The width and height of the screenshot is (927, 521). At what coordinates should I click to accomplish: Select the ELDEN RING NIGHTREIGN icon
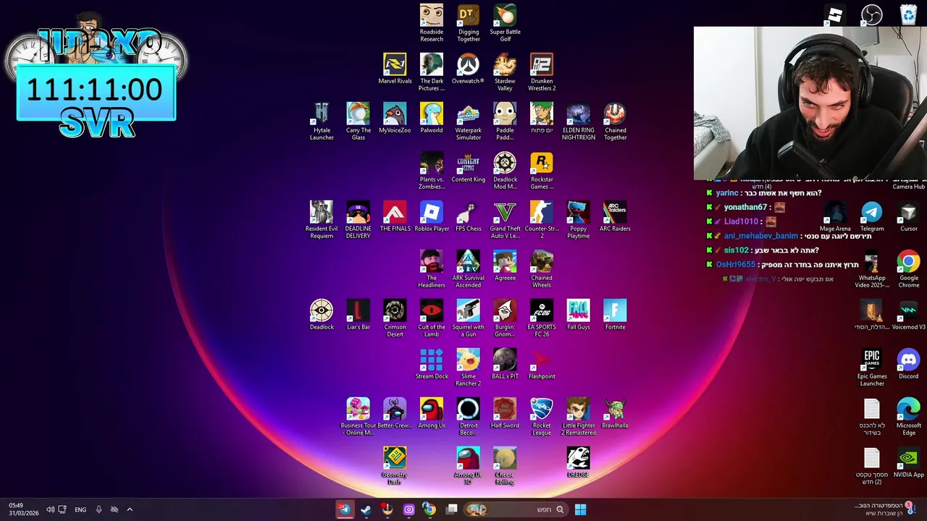[x=578, y=122]
